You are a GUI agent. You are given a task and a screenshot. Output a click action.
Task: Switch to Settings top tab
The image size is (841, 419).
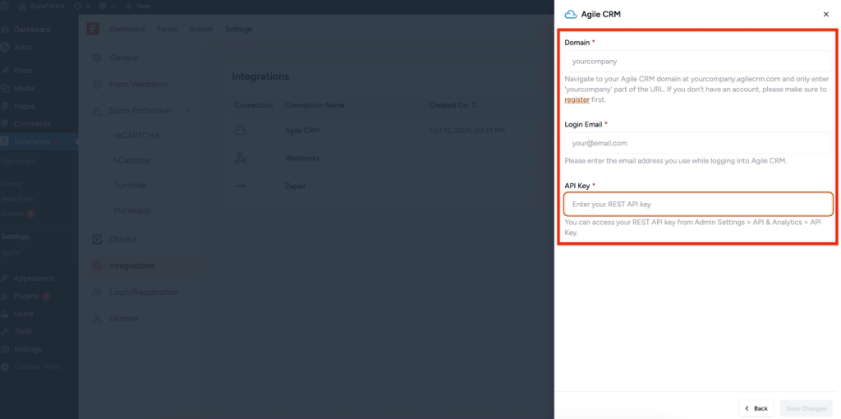pos(239,29)
